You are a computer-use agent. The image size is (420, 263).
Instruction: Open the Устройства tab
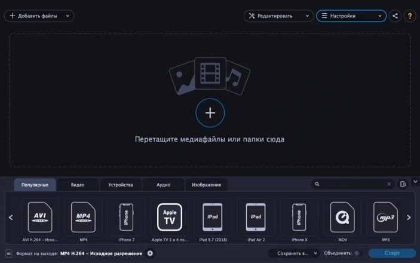tap(121, 185)
